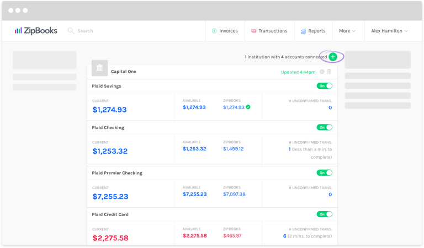424x248 pixels.
Task: Open the Reports page
Action: pos(314,31)
